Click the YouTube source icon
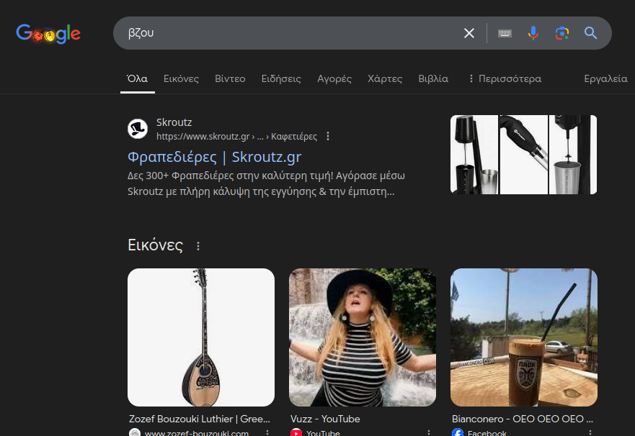Screen dimensions: 635x436 tap(296, 432)
